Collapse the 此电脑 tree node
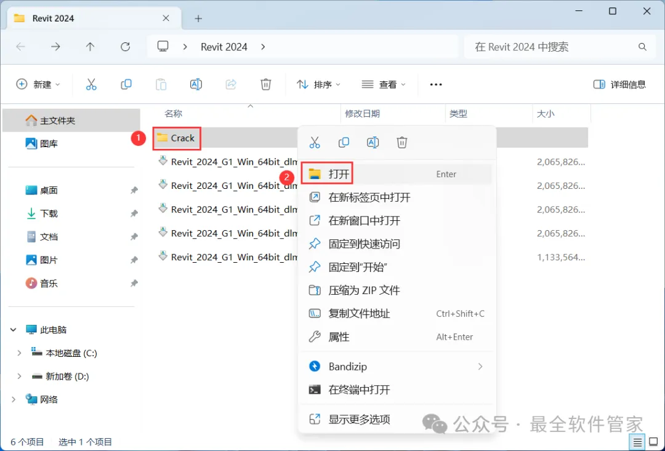665x451 pixels. pyautogui.click(x=13, y=330)
